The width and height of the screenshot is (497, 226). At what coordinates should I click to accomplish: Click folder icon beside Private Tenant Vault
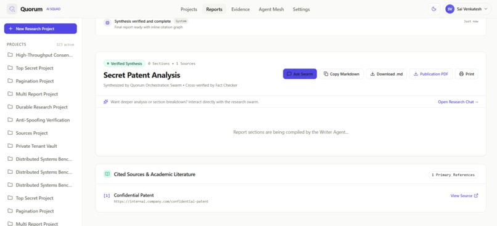tap(10, 146)
